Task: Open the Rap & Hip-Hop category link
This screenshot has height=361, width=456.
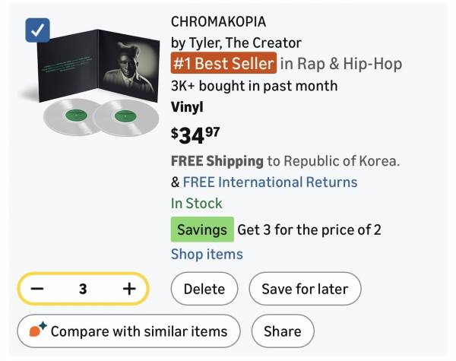Action: [x=340, y=64]
